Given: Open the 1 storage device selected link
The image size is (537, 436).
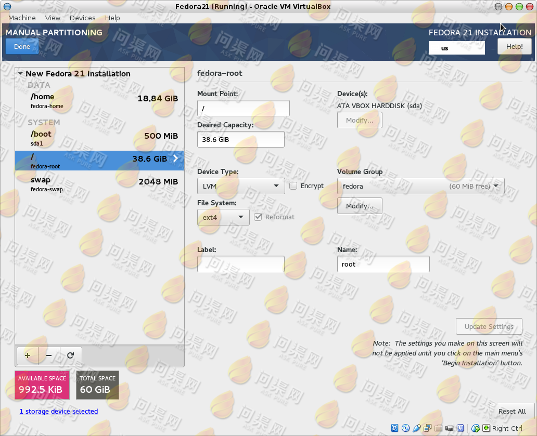Looking at the screenshot, I should 59,412.
